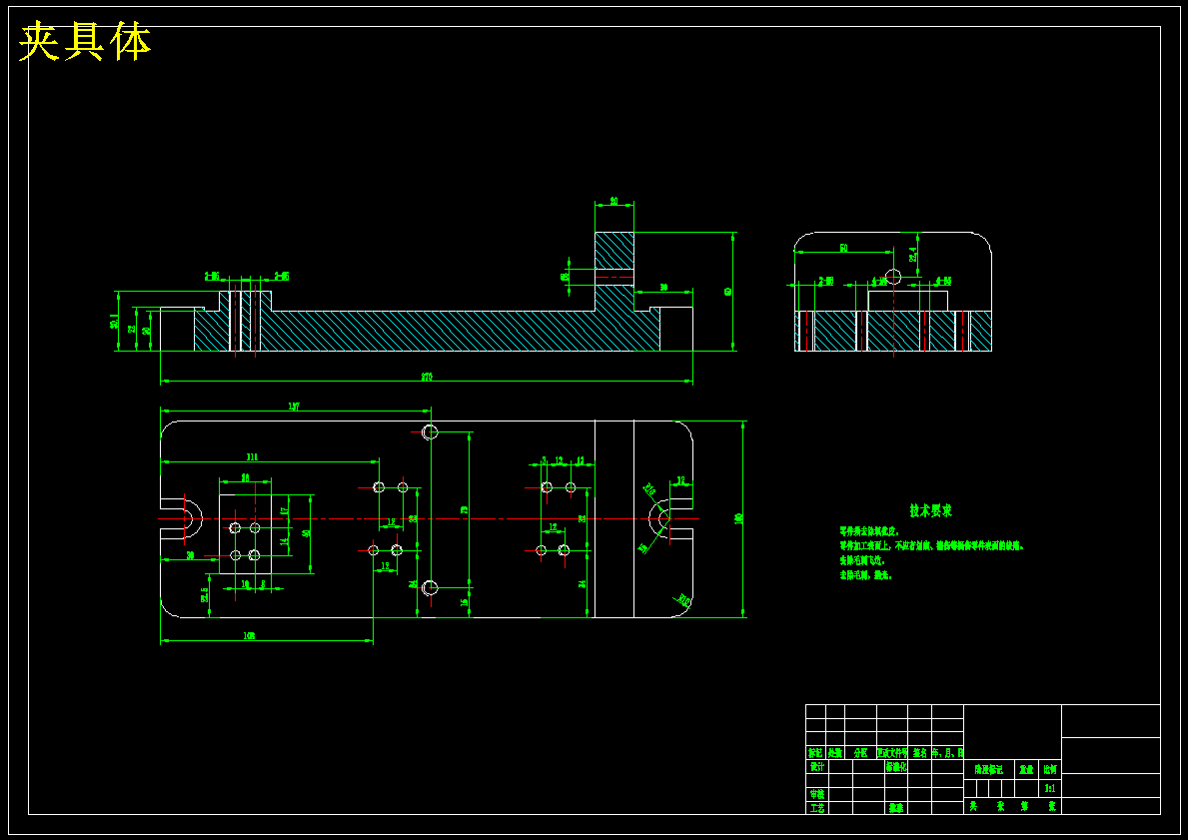Click the "工艺" title block label
The width and height of the screenshot is (1188, 840).
(x=816, y=808)
